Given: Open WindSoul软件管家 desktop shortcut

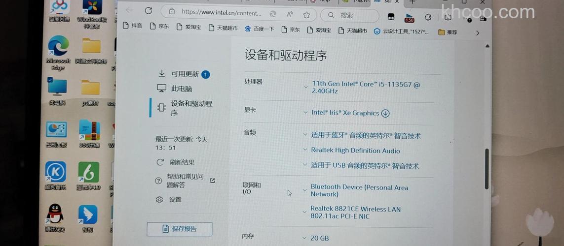Looking at the screenshot, I should click(x=92, y=14).
